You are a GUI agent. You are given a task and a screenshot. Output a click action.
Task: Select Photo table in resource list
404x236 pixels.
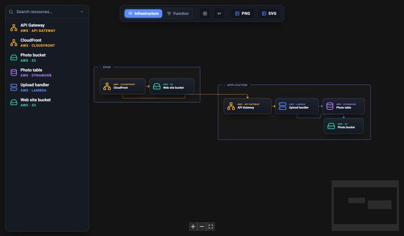click(47, 72)
